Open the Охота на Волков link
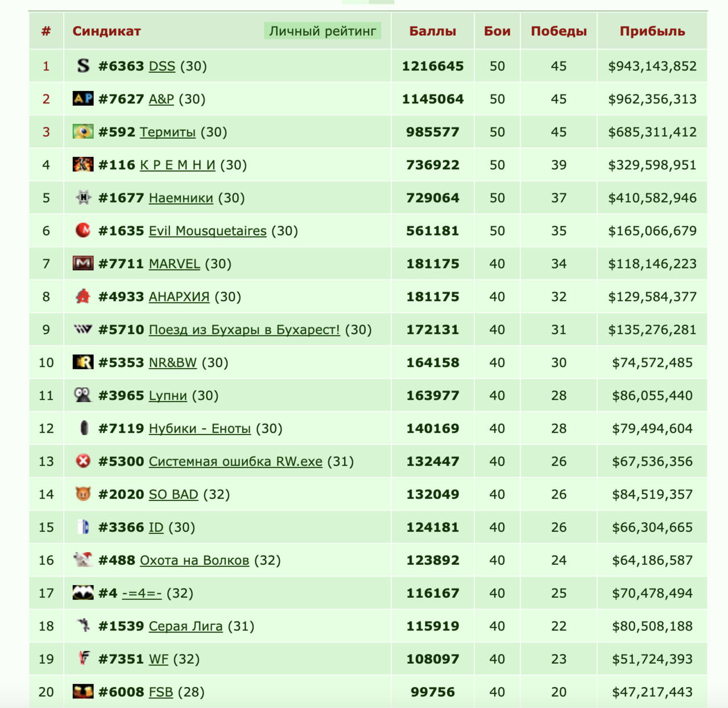 [x=195, y=561]
